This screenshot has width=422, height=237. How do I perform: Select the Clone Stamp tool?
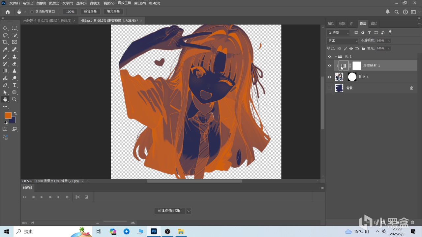click(15, 57)
